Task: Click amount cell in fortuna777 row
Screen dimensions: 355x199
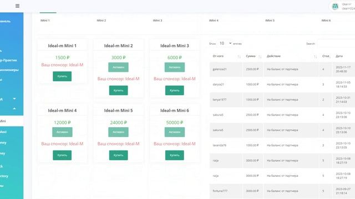Action: [252, 191]
